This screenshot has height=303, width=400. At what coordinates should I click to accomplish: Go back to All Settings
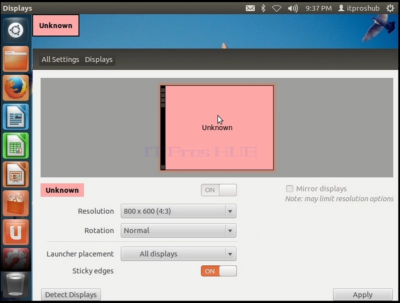click(x=61, y=59)
